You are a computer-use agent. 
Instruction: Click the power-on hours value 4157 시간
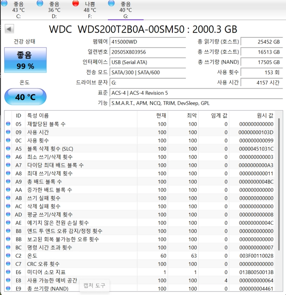(262, 82)
